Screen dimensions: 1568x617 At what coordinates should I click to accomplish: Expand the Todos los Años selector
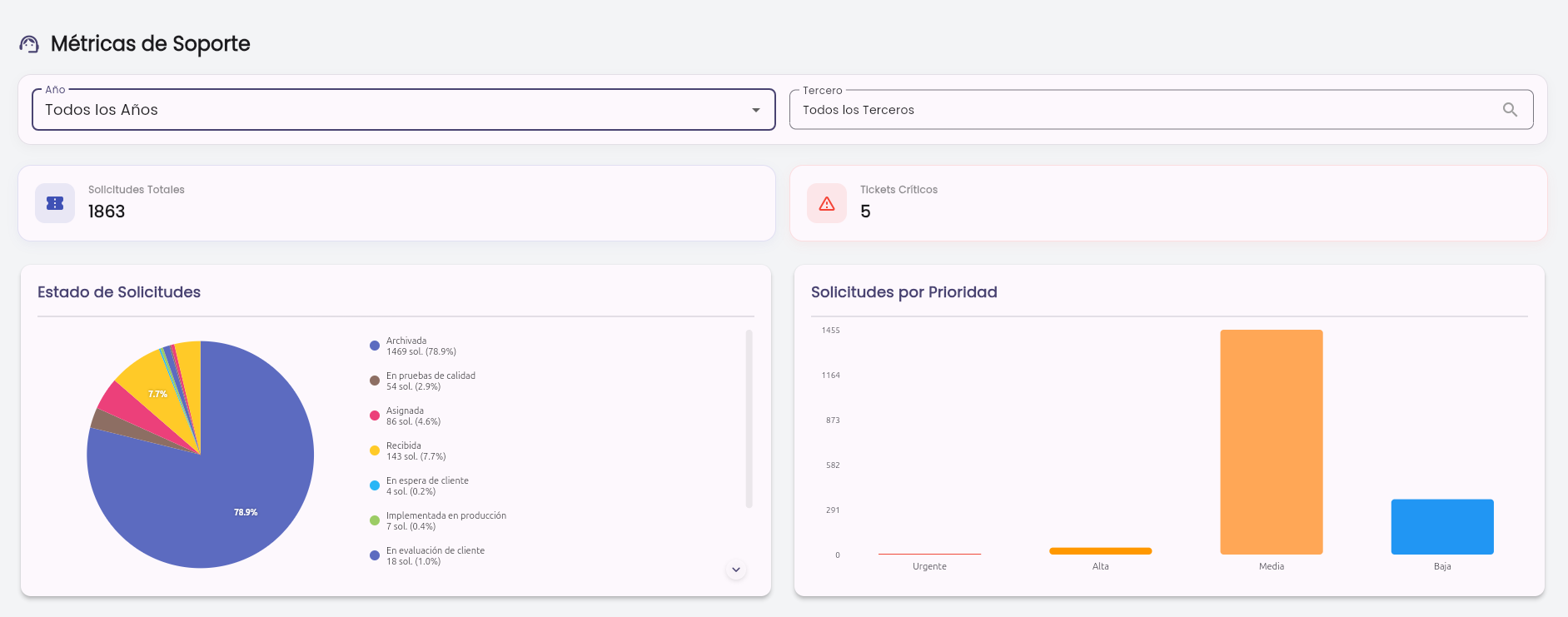point(404,110)
